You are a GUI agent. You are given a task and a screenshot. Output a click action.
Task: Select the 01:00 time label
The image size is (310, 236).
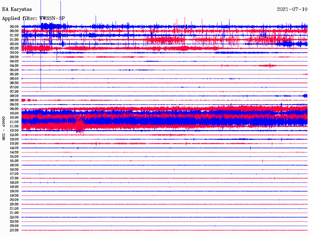14,35
